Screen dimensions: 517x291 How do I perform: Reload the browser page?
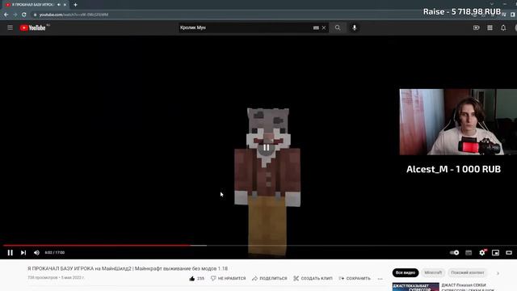(x=24, y=15)
